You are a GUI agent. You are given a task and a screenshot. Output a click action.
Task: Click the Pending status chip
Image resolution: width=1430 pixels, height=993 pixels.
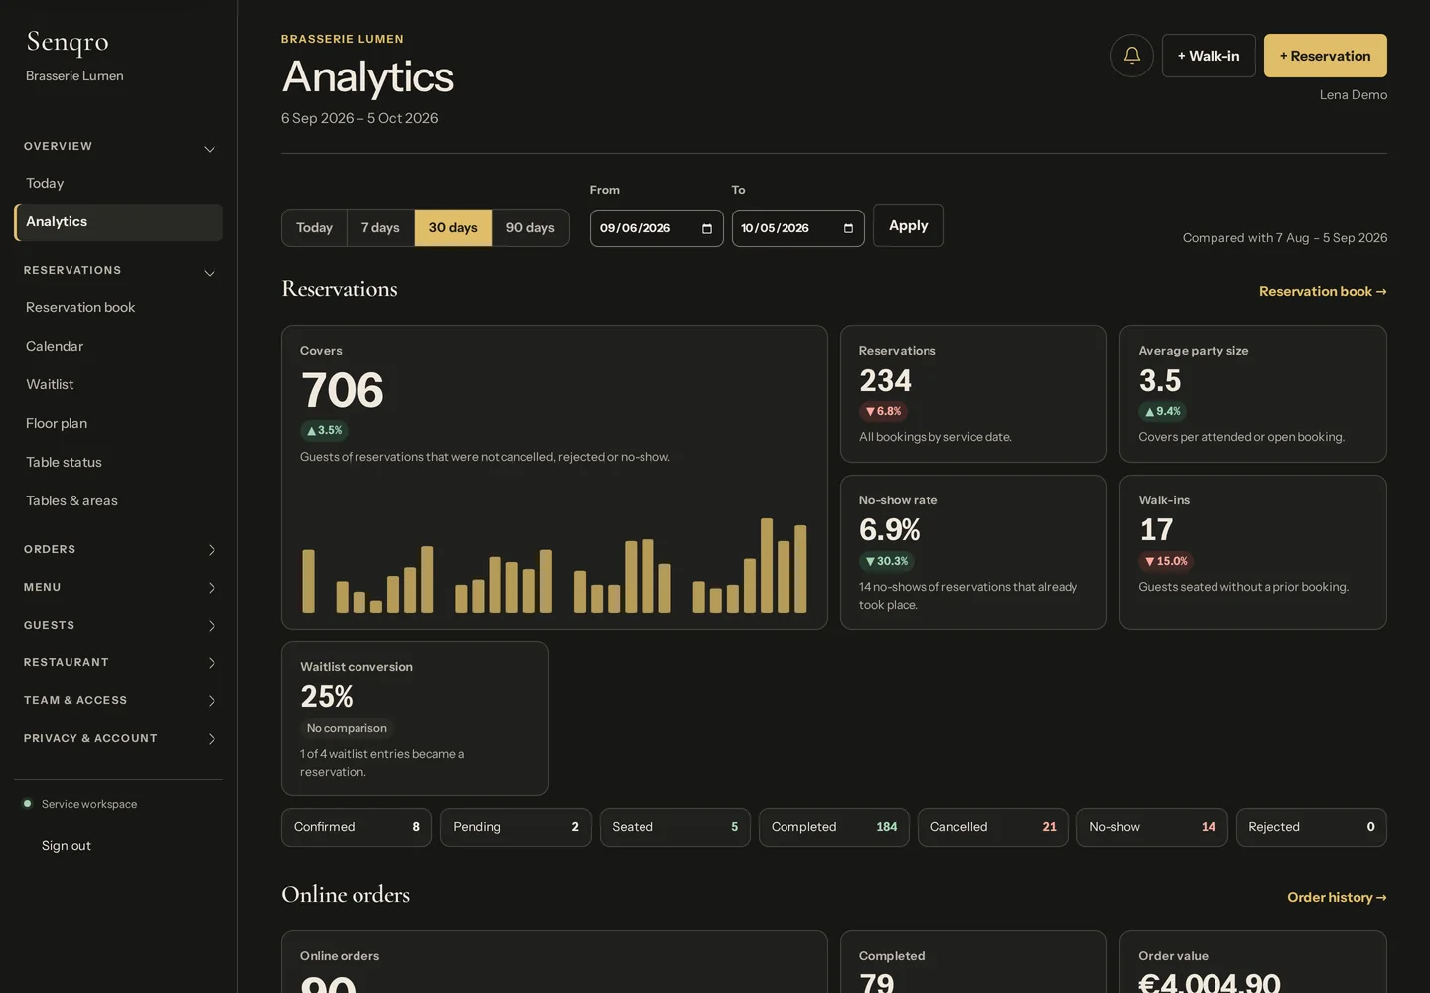pos(515,827)
